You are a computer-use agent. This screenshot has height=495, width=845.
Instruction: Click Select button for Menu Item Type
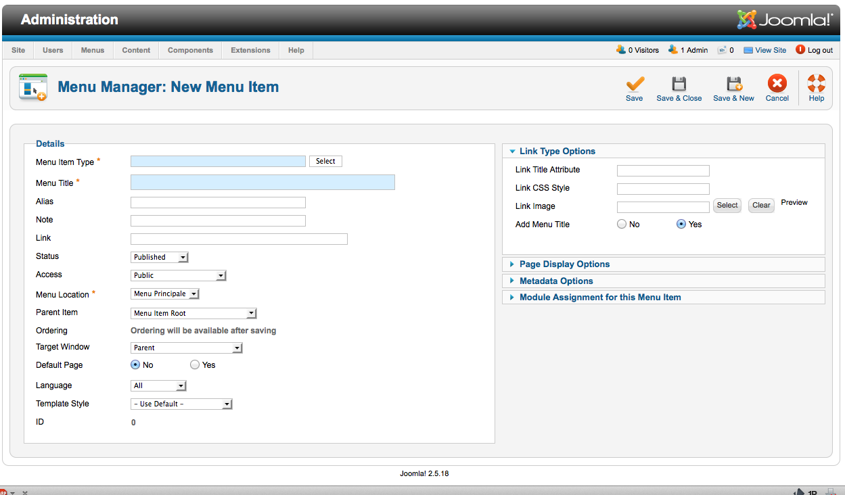click(x=325, y=162)
